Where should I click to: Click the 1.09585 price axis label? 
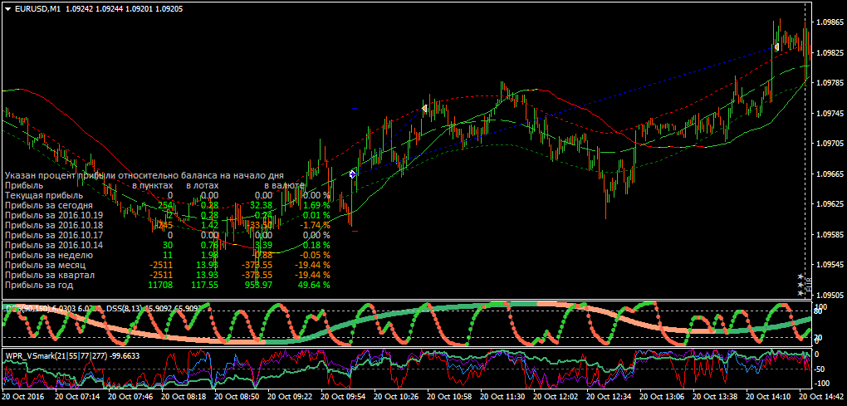pyautogui.click(x=830, y=235)
